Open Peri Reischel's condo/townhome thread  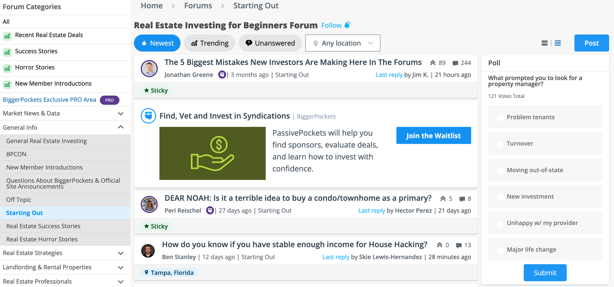298,198
